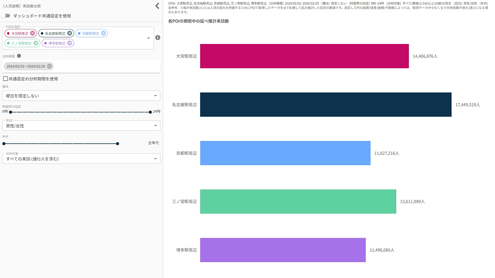Click the green 三ノ宮駅周辺 bar
This screenshot has height=278, width=495.
[x=298, y=202]
